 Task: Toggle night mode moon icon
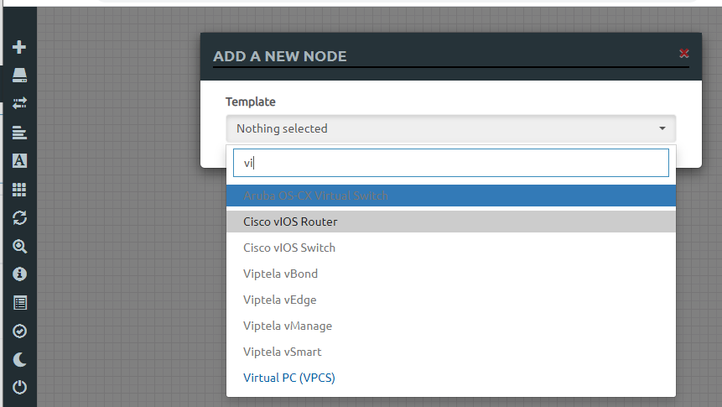pyautogui.click(x=19, y=359)
